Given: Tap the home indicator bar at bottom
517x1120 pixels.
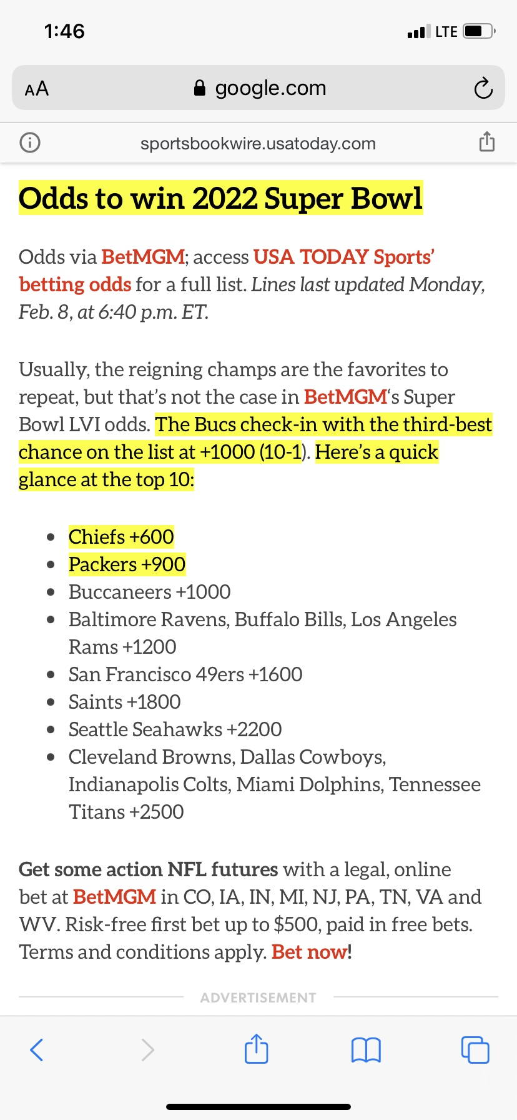Looking at the screenshot, I should coord(258,1106).
